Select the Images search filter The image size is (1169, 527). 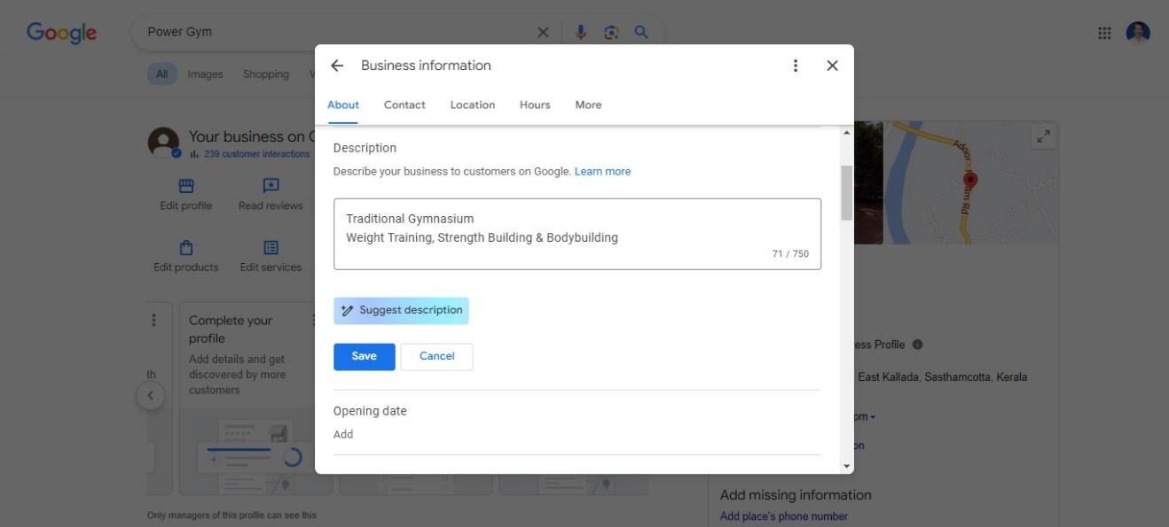pos(205,74)
